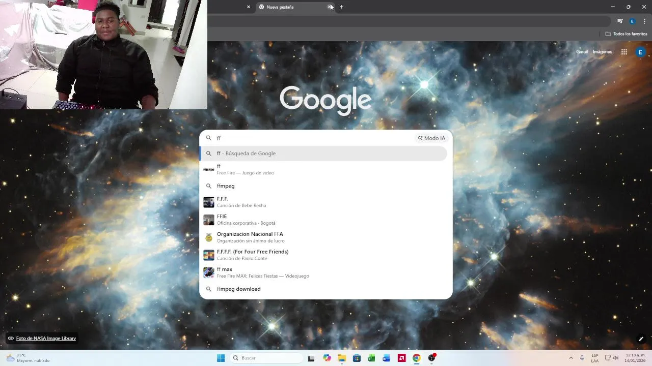Click the search magnifier in the Google box
The height and width of the screenshot is (366, 652).
[x=208, y=138]
